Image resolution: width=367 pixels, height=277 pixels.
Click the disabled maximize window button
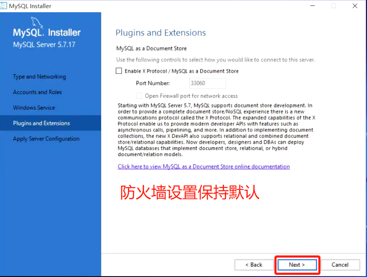coord(333,6)
